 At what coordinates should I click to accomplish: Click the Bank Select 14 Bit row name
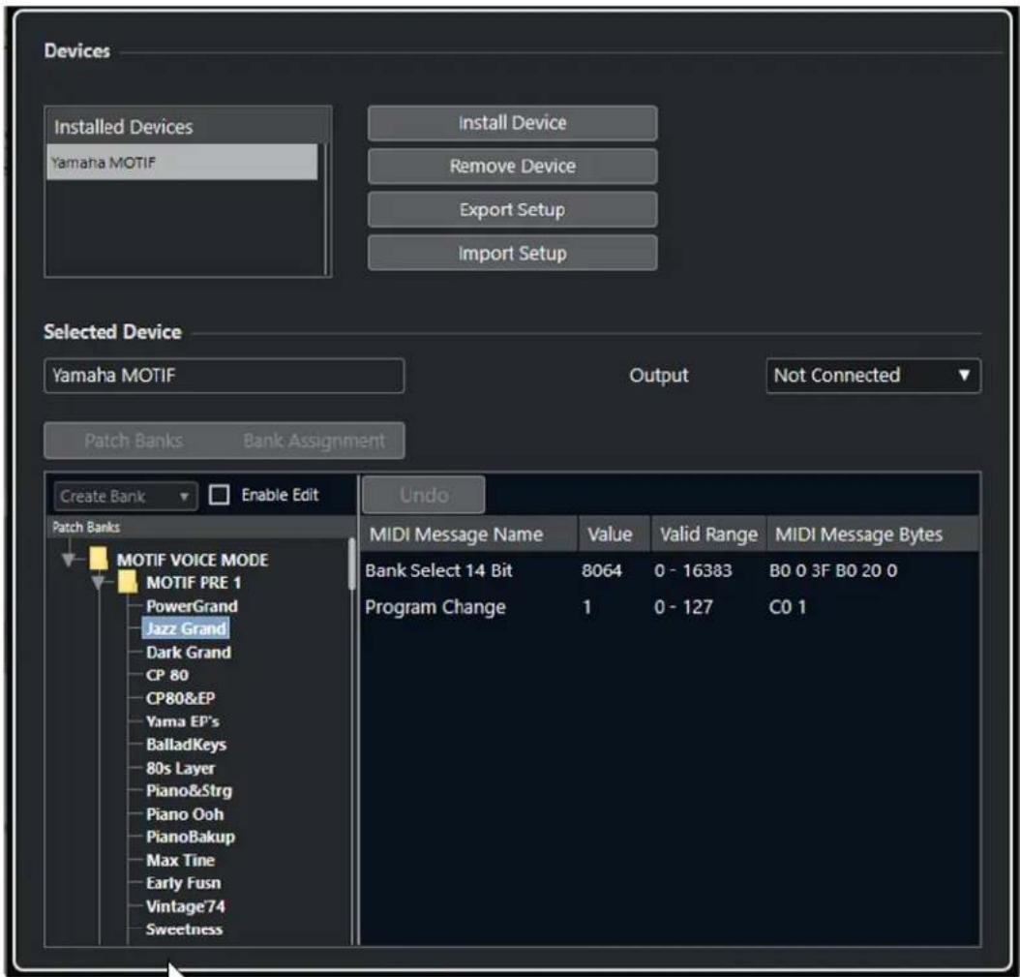[438, 571]
